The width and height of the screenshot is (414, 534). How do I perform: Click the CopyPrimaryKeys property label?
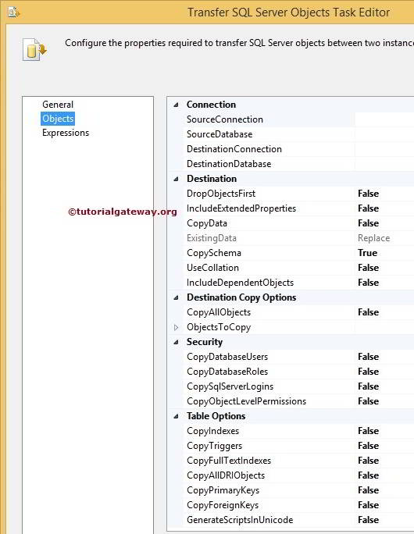(x=223, y=490)
